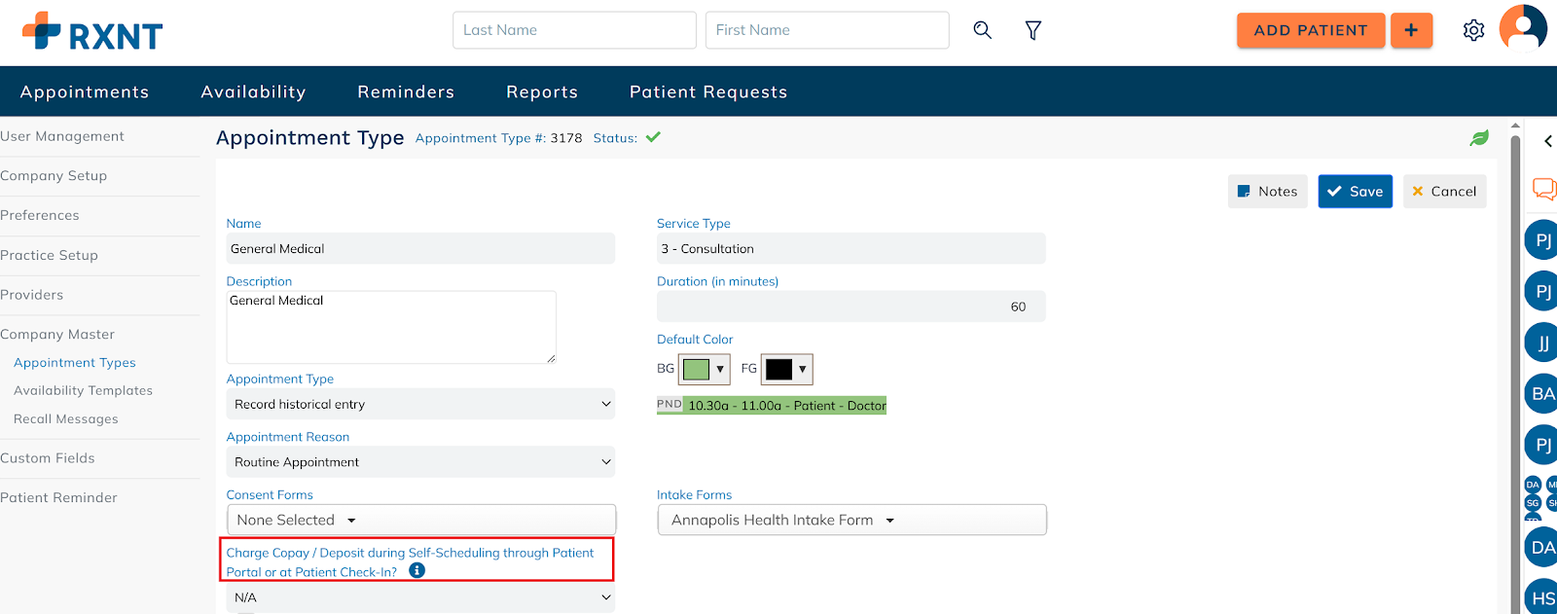Open the settings gear icon

tap(1473, 30)
